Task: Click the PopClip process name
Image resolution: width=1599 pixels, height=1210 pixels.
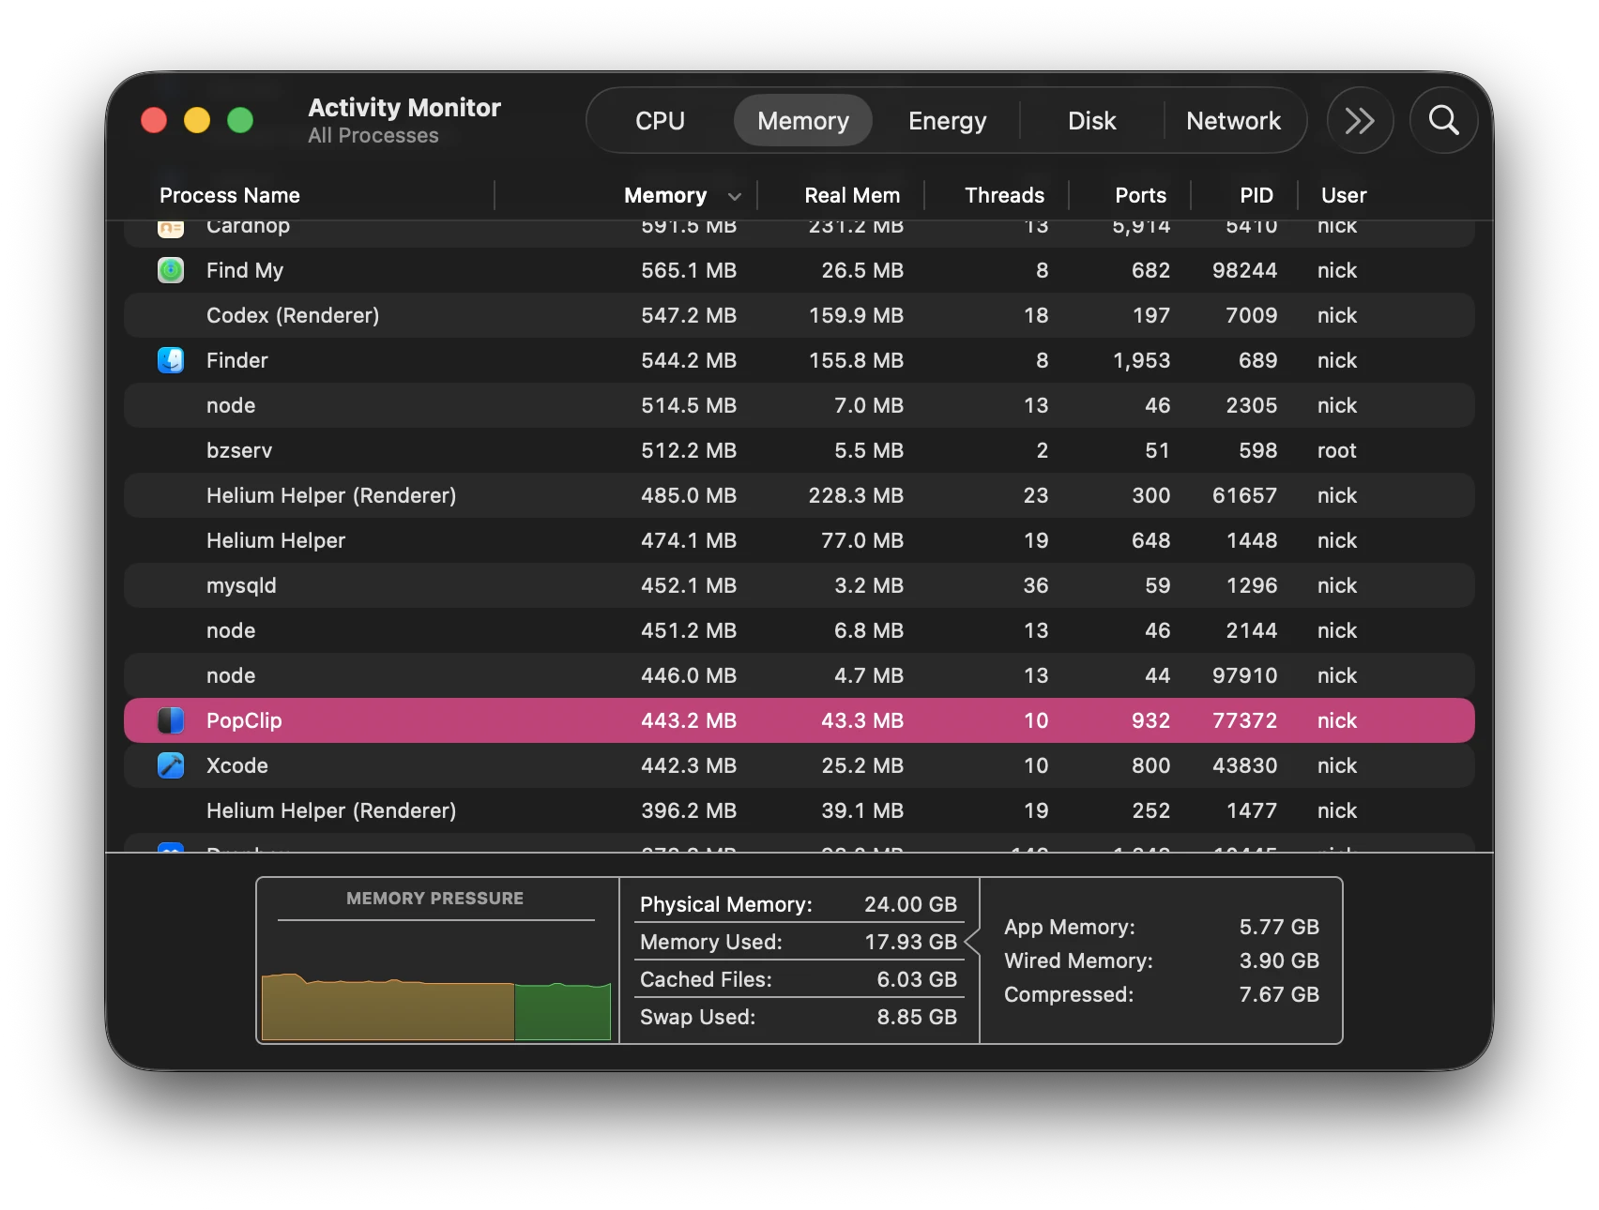Action: tap(244, 720)
